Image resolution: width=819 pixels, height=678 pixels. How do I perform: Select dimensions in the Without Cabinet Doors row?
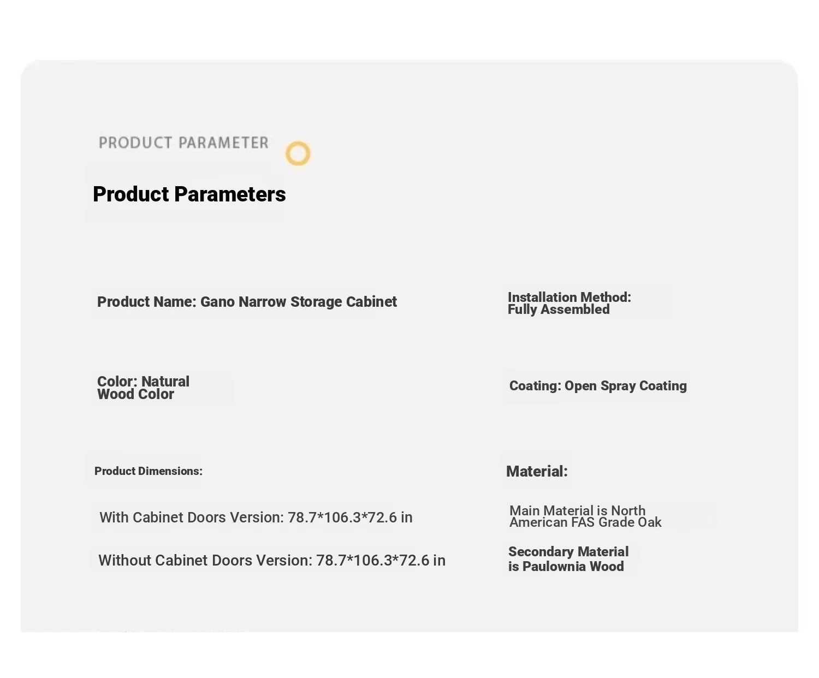point(381,561)
